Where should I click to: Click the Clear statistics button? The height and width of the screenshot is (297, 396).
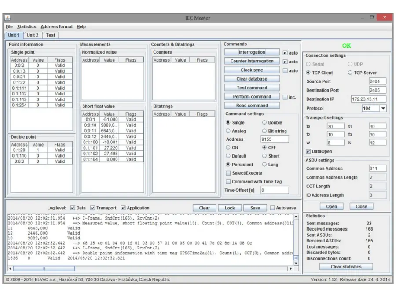pos(346,267)
